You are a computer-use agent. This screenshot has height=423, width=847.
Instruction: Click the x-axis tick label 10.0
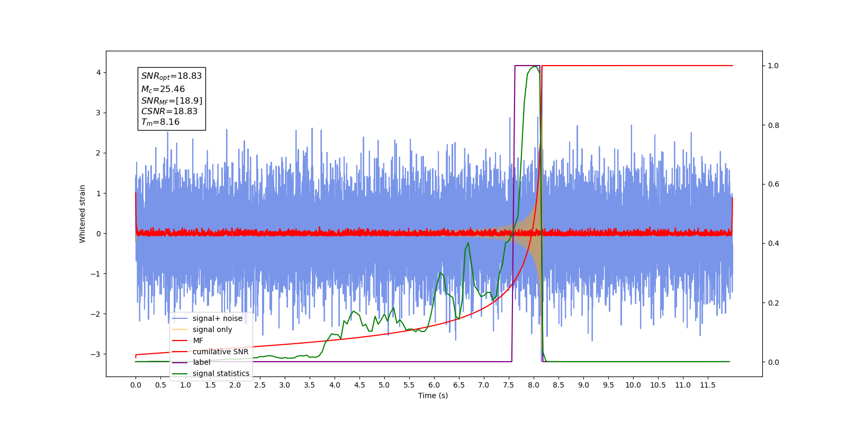633,385
